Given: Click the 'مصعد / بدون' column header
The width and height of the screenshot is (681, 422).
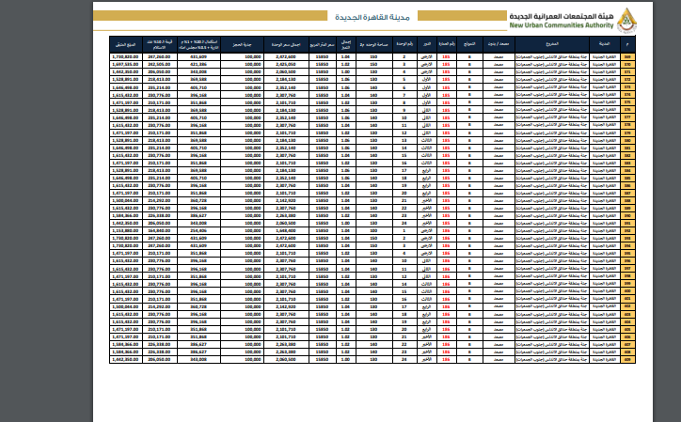Looking at the screenshot, I should (x=499, y=44).
